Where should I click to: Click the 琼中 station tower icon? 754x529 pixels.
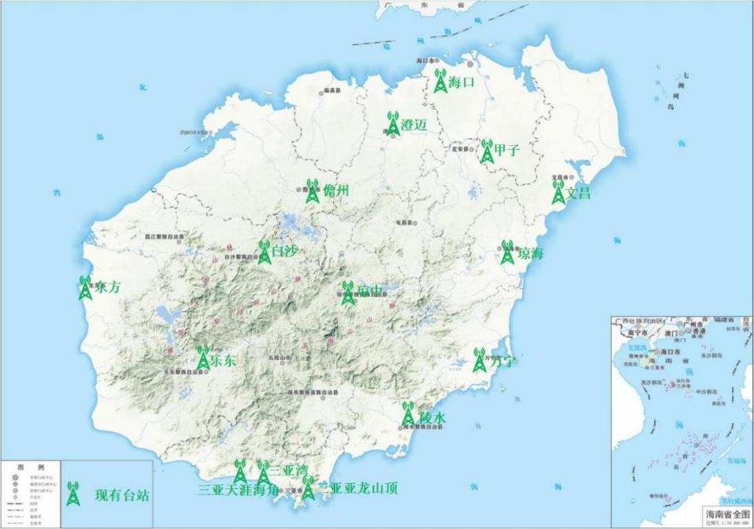pos(348,292)
